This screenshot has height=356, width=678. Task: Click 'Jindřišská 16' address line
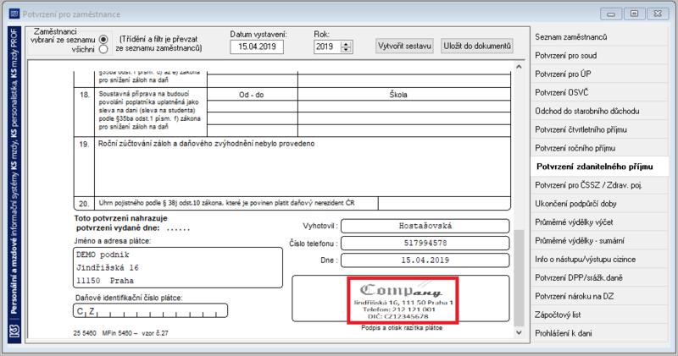(108, 267)
